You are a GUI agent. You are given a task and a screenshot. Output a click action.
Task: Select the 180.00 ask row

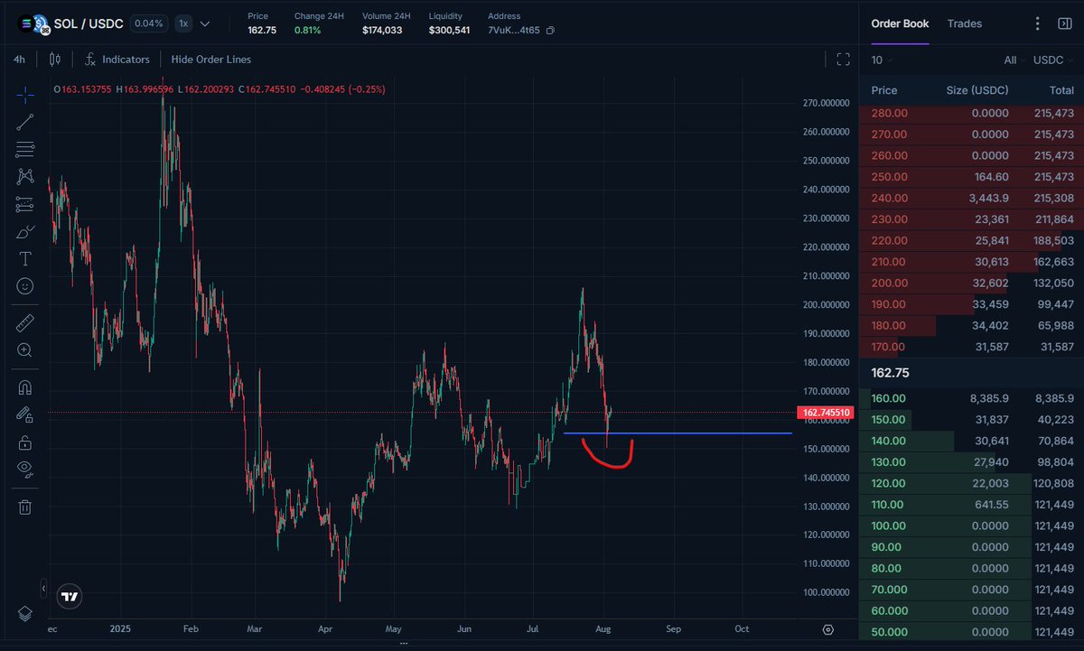click(972, 325)
